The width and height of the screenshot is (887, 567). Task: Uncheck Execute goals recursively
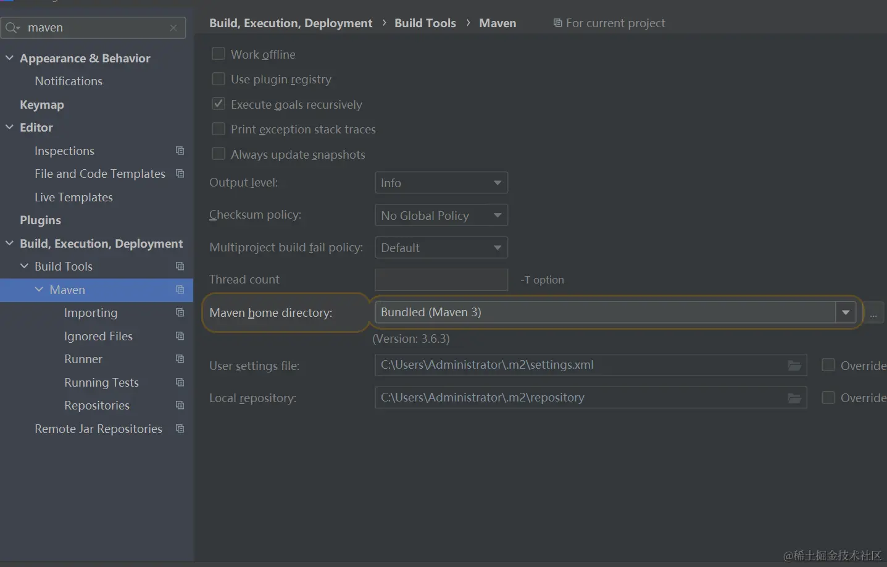(219, 104)
